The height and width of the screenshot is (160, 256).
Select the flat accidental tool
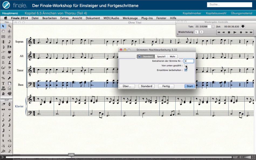click(9, 135)
